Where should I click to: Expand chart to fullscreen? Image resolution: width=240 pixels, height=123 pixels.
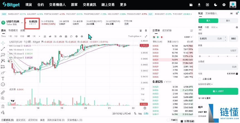tap(146, 36)
